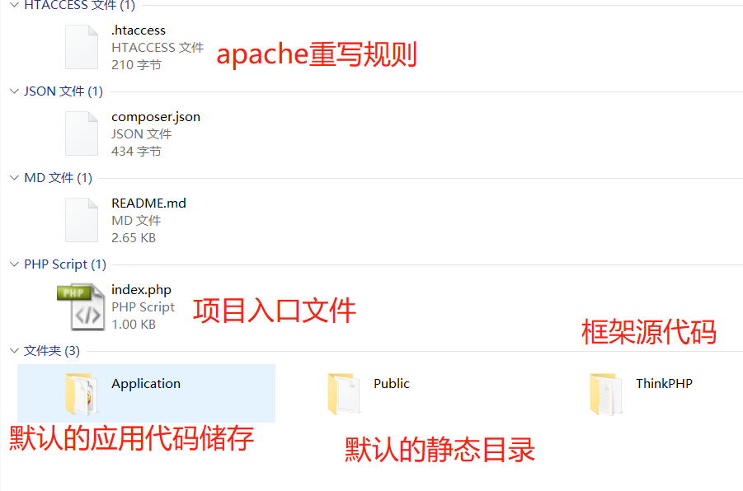Screen dimensions: 743x491
Task: Select the Public folder icon
Action: tap(344, 394)
